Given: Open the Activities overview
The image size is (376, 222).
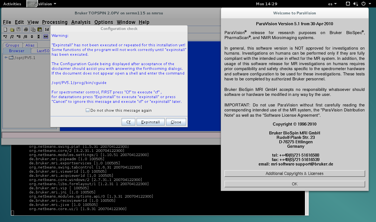Looking at the screenshot, I should click(x=12, y=4).
